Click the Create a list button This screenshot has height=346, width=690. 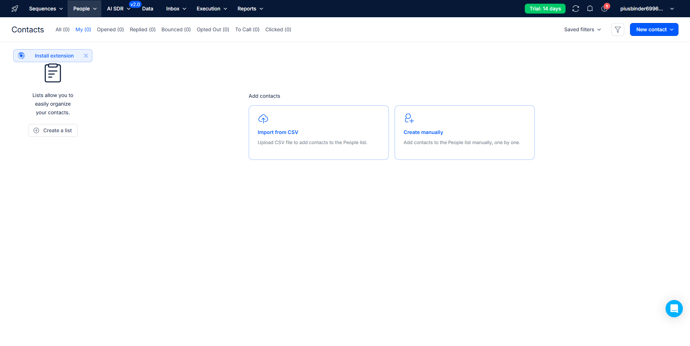pos(53,130)
